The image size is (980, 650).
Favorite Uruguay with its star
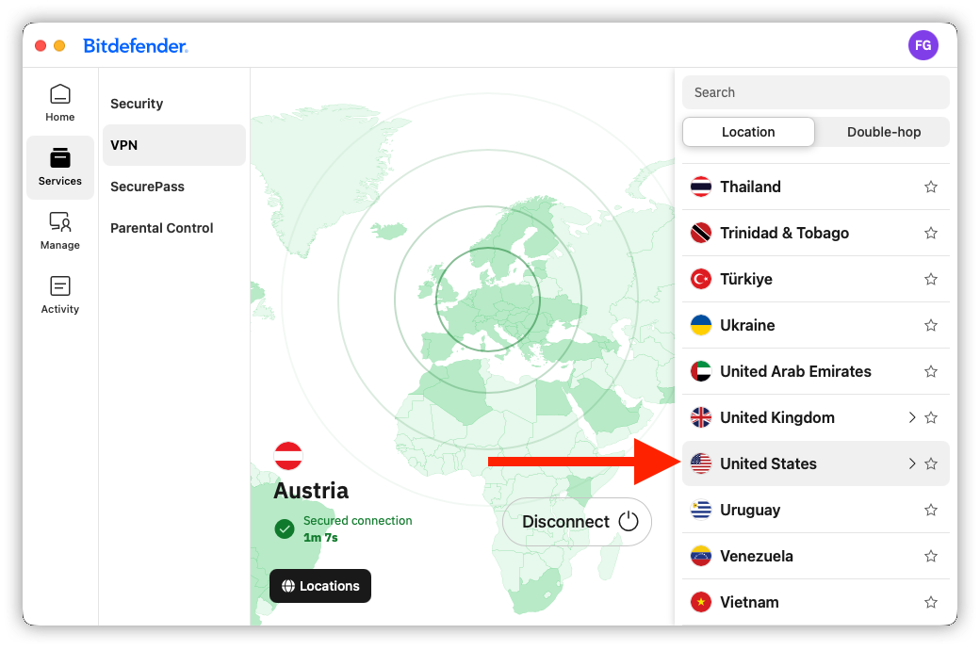[x=931, y=510]
